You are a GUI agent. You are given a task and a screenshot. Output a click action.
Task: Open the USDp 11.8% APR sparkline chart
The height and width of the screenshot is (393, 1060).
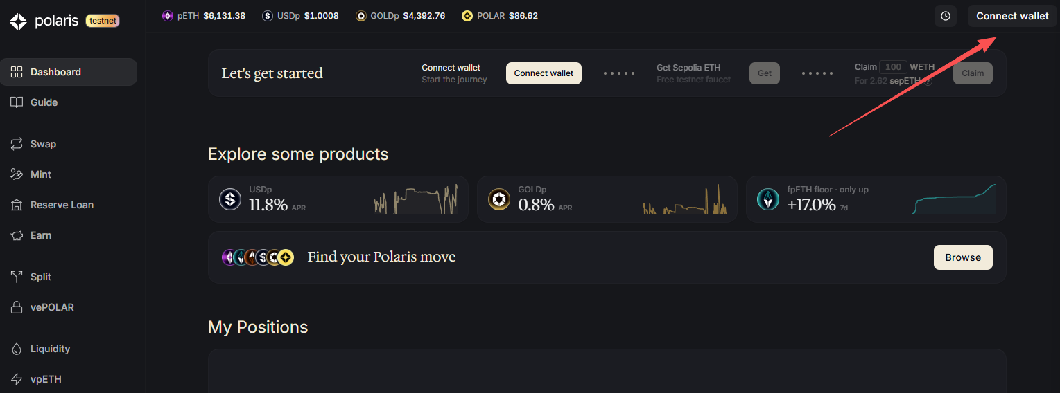(416, 199)
